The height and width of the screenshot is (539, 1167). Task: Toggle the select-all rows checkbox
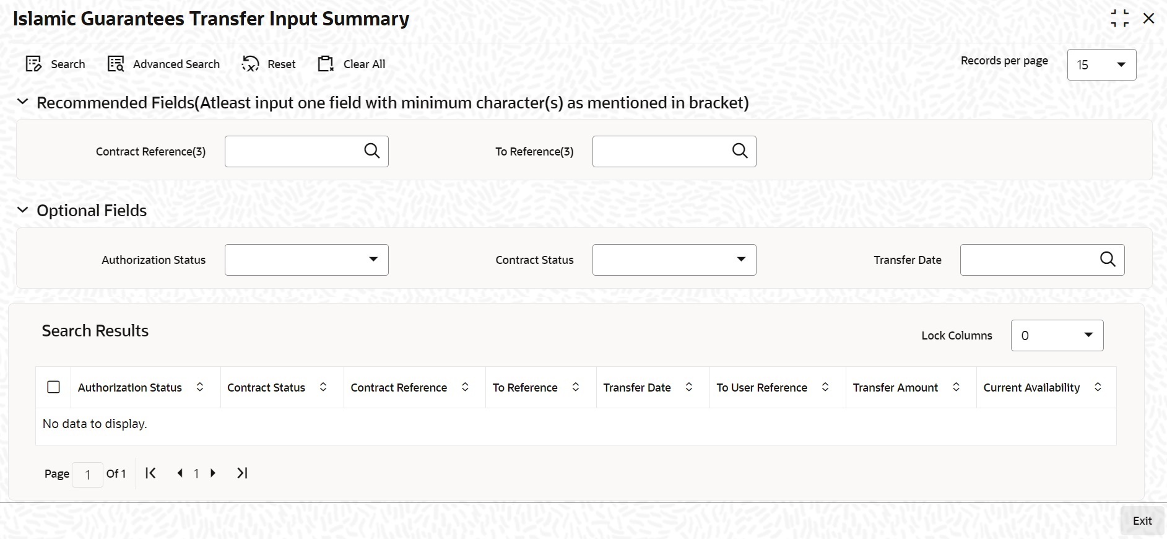(54, 387)
